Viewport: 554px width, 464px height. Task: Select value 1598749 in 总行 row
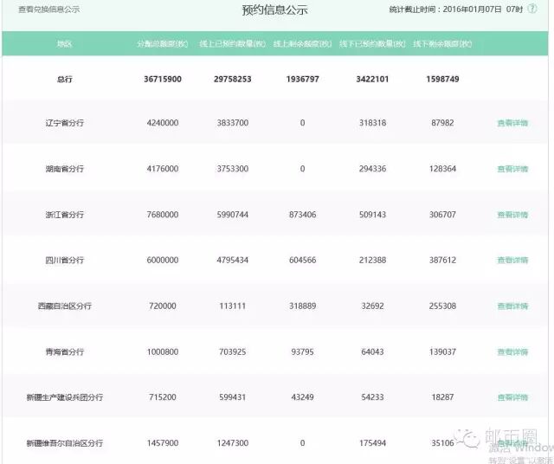pos(442,79)
